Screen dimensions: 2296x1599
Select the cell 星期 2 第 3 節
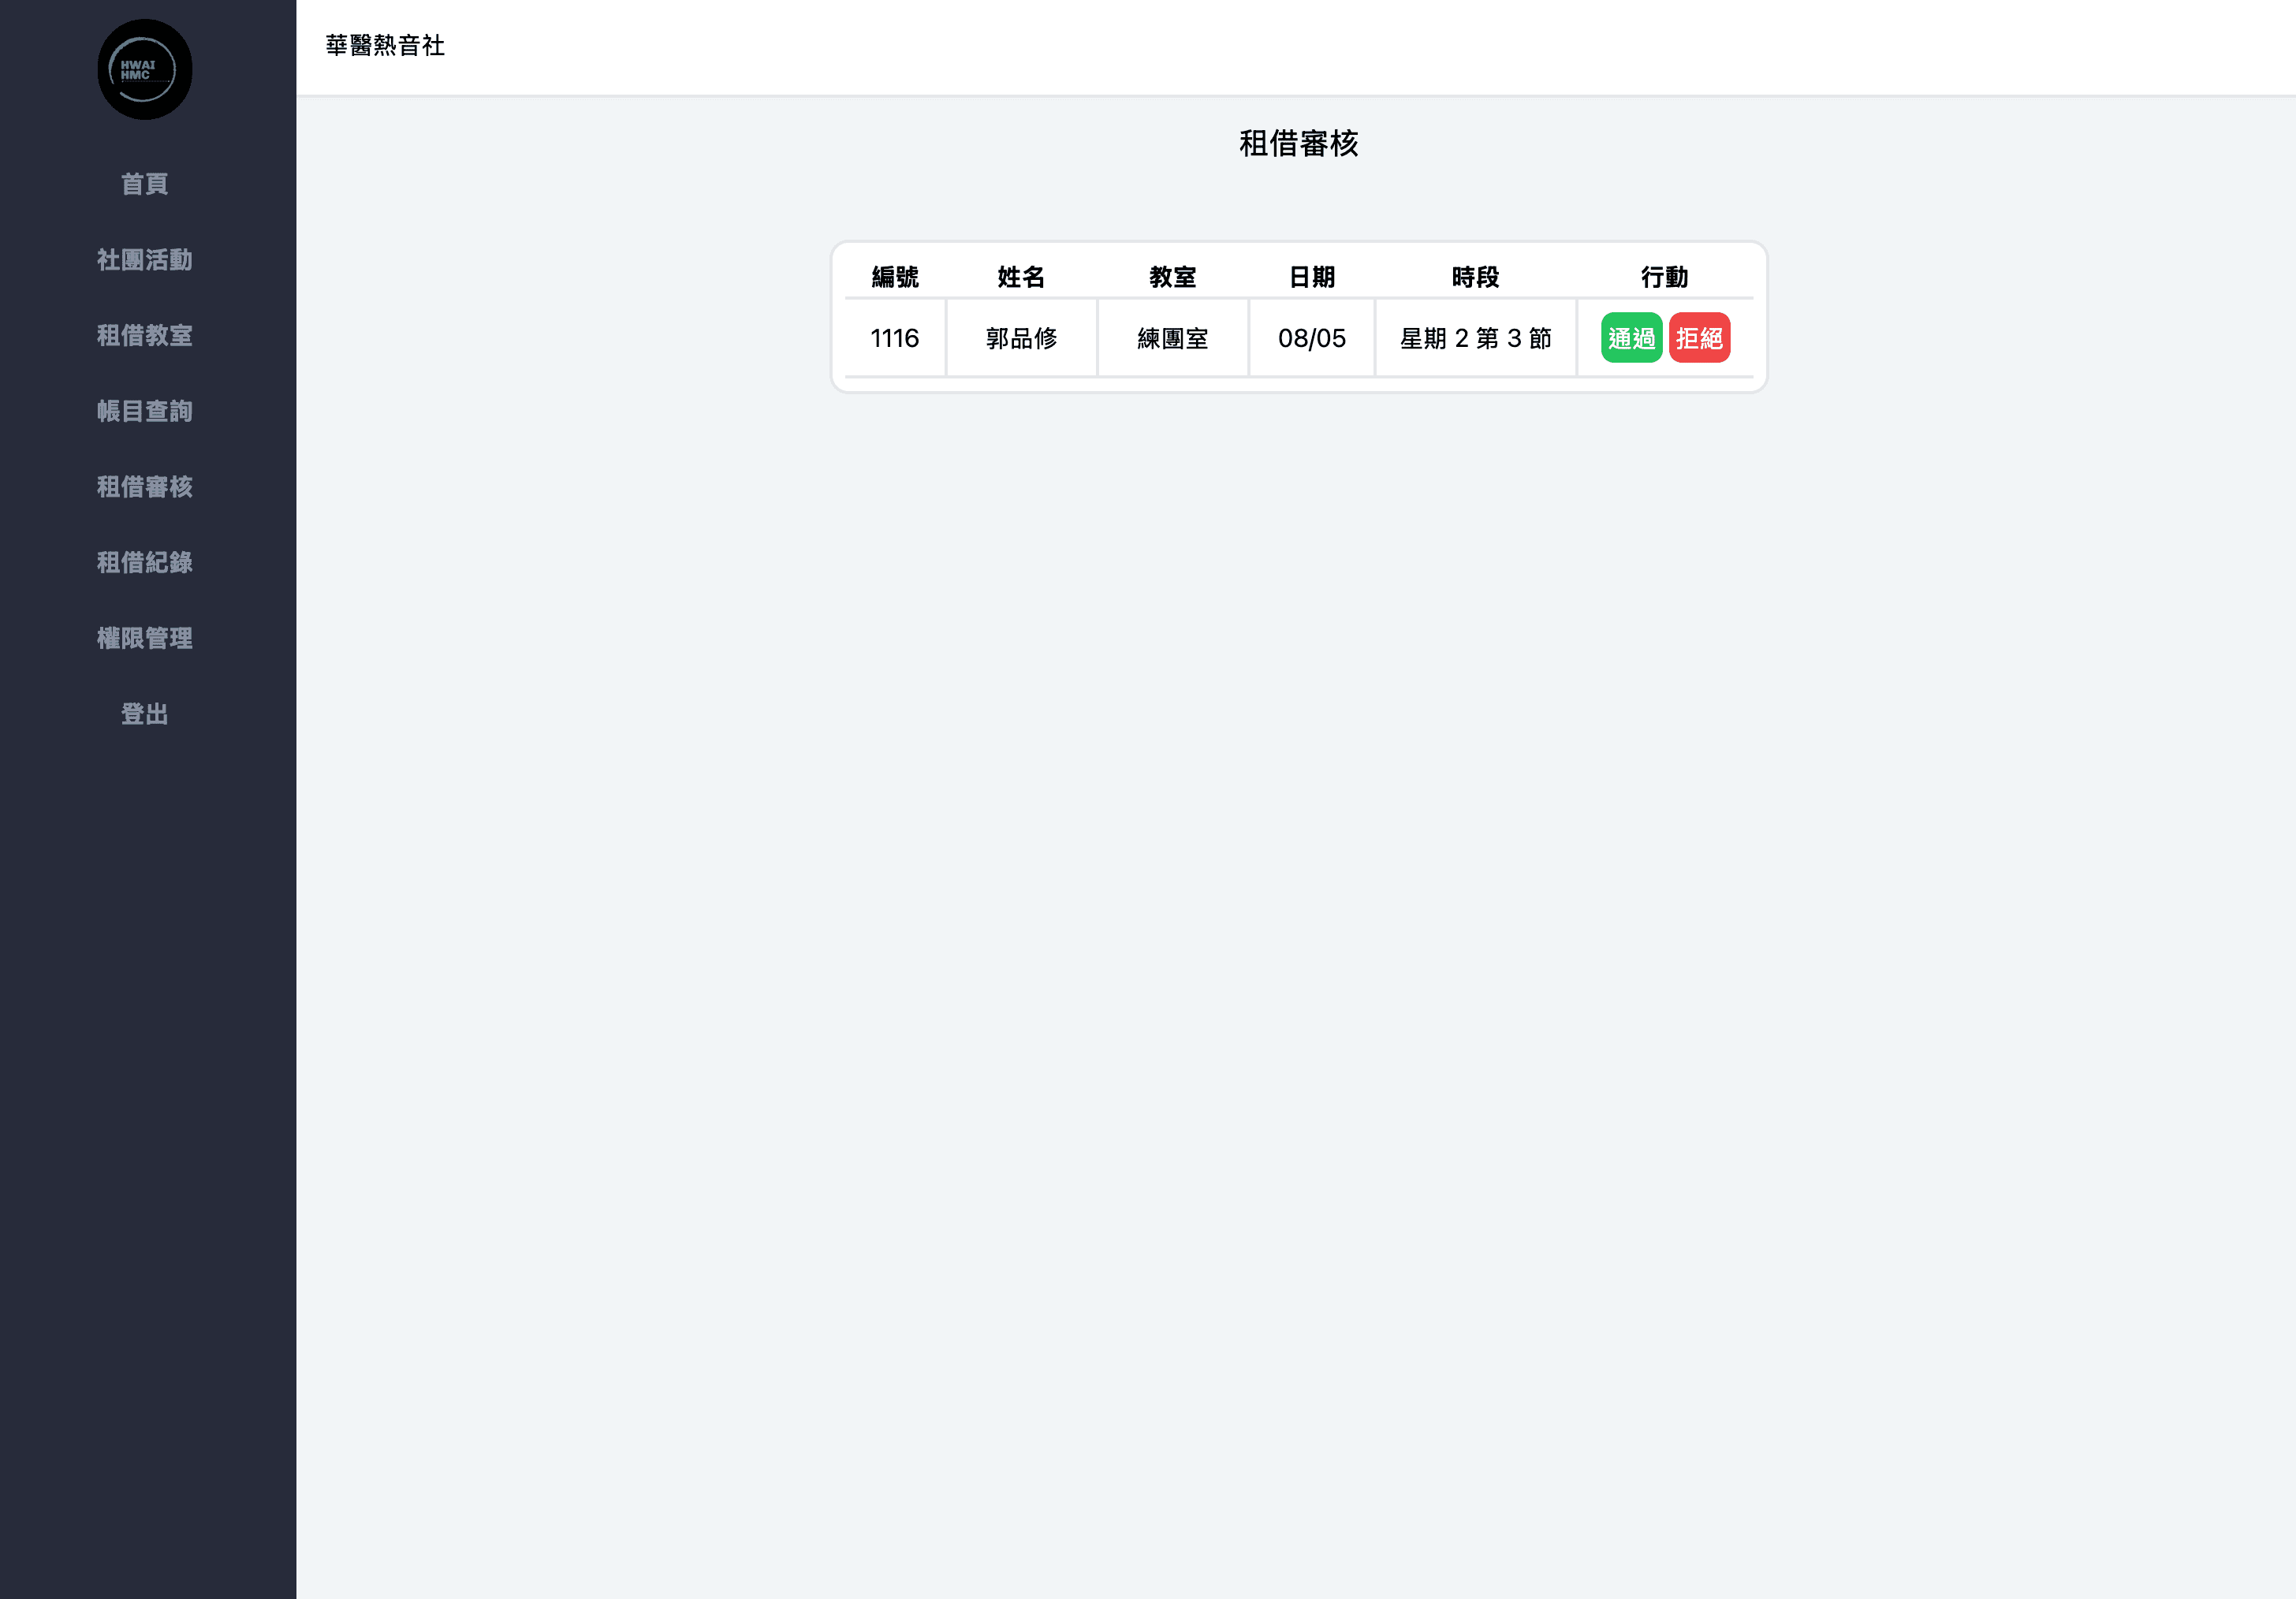1476,338
